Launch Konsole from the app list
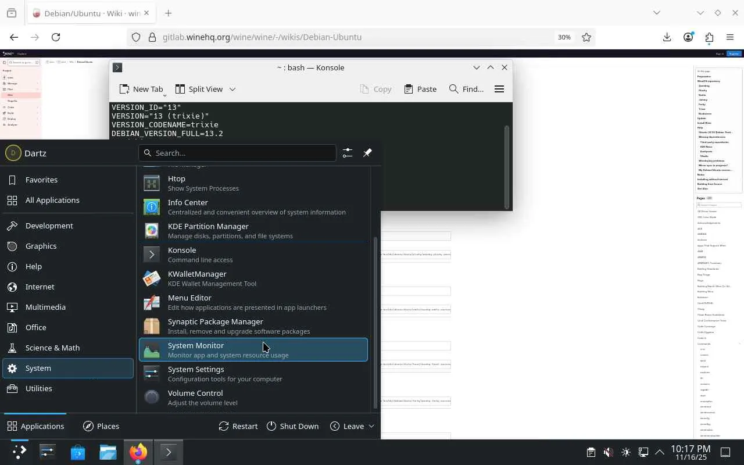The width and height of the screenshot is (744, 465). (x=253, y=255)
